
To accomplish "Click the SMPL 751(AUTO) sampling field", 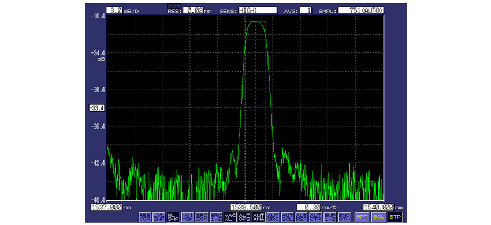I will [x=361, y=10].
